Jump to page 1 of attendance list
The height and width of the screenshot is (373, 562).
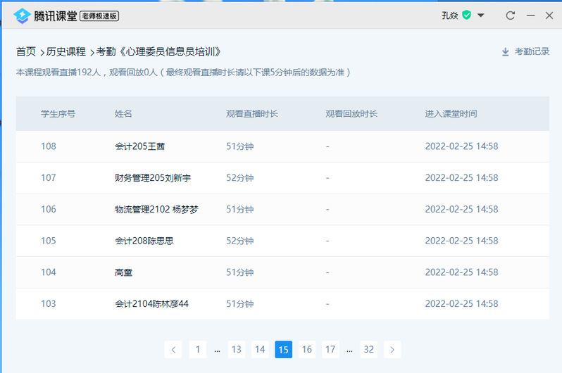click(198, 349)
